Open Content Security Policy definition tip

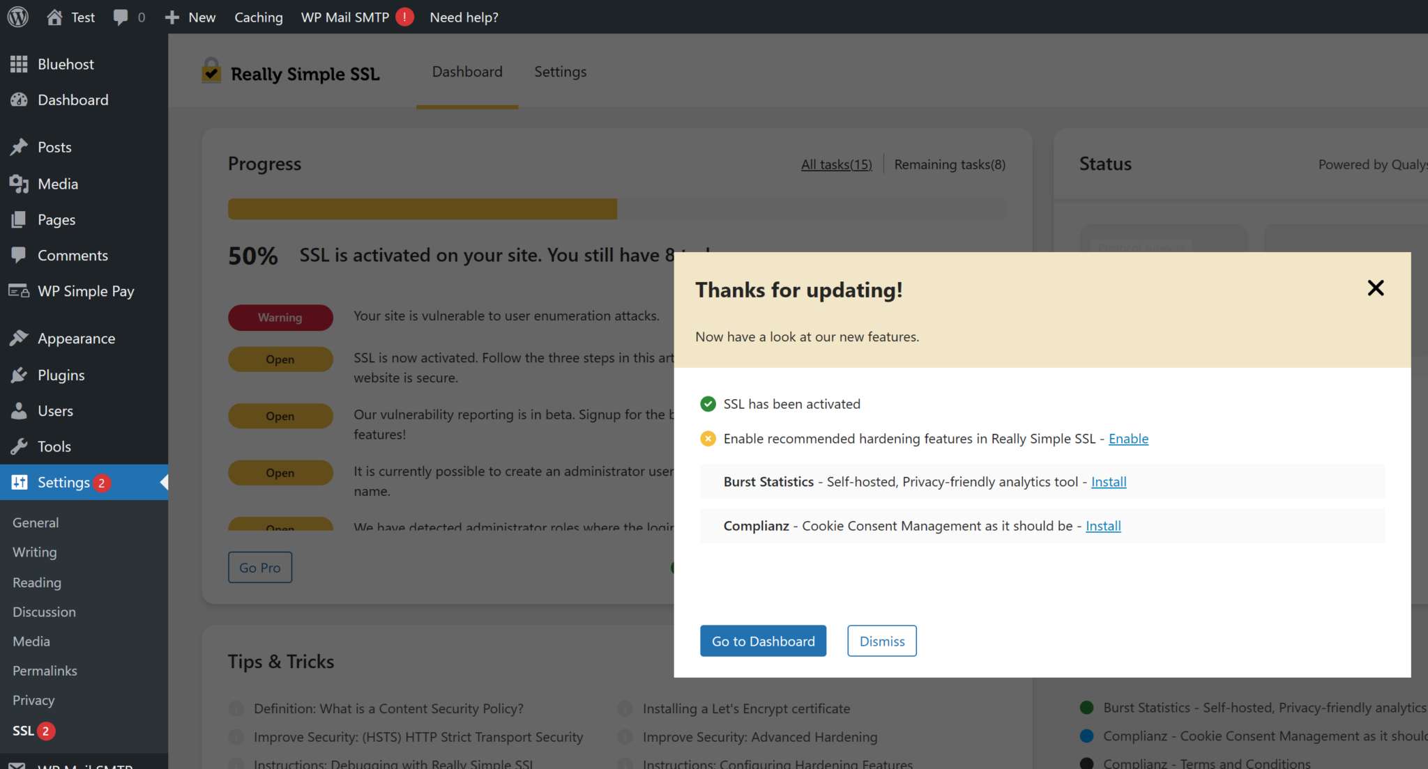click(388, 708)
